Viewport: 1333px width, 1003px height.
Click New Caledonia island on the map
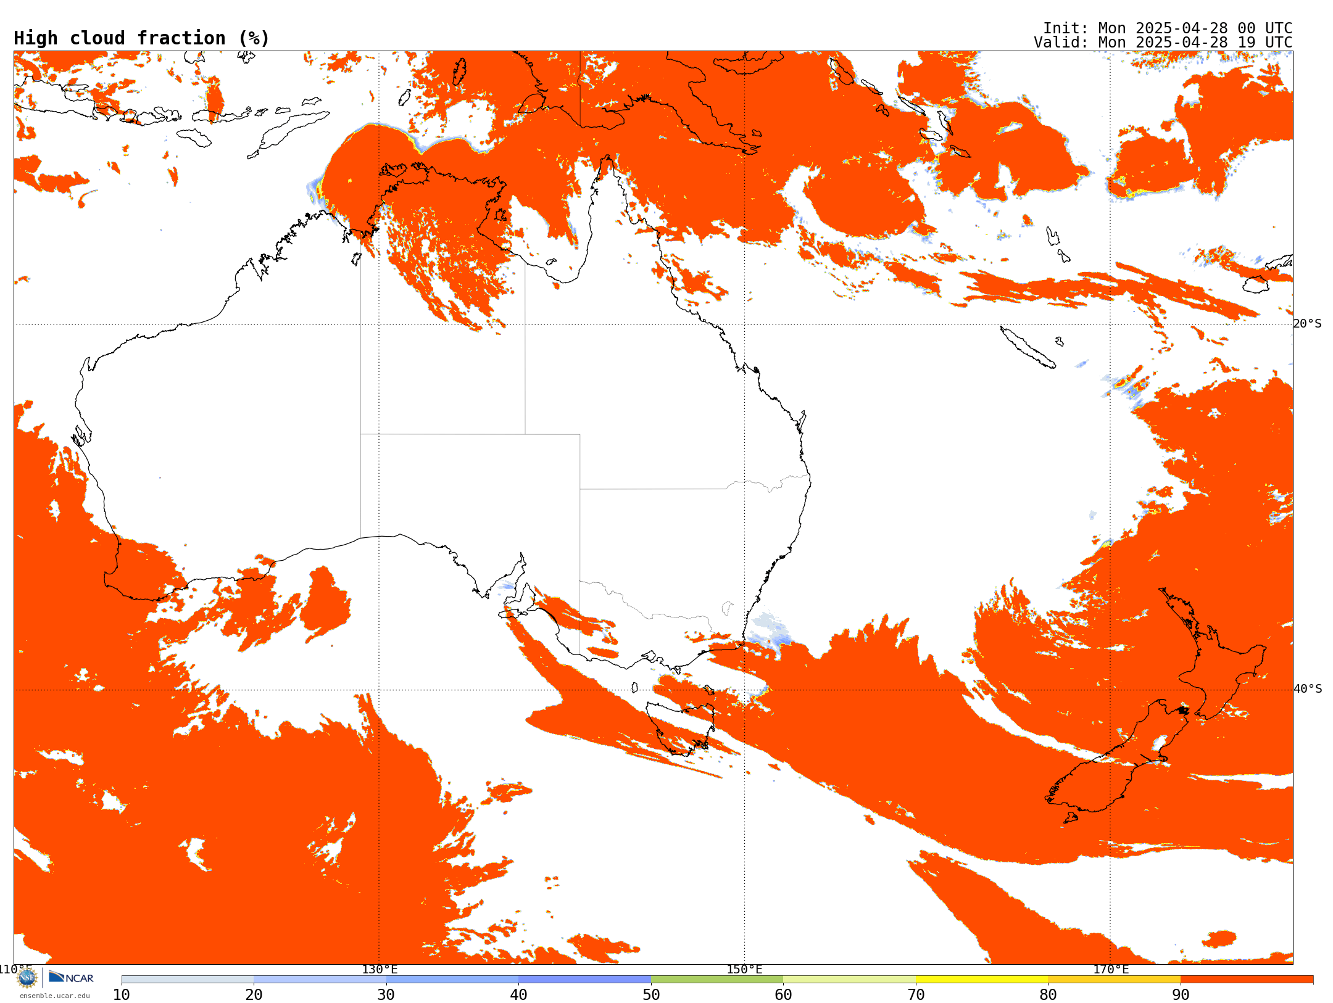[x=1028, y=347]
